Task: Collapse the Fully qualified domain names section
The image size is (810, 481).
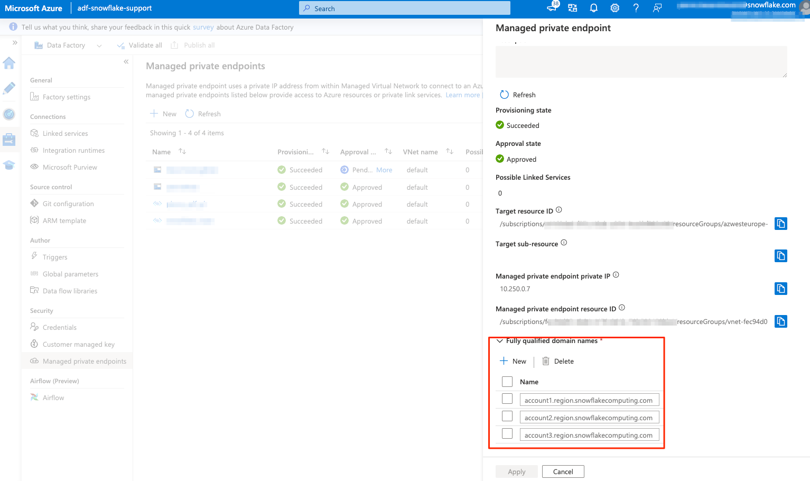Action: pos(500,341)
